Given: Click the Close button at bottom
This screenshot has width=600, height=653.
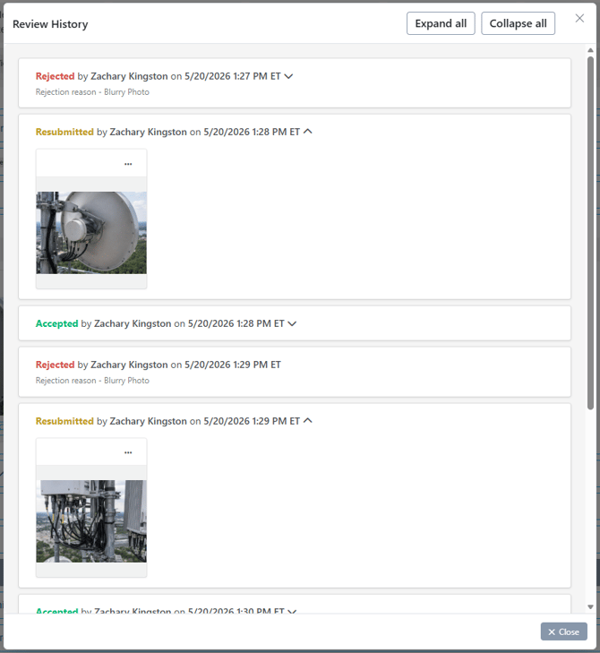Looking at the screenshot, I should click(564, 632).
